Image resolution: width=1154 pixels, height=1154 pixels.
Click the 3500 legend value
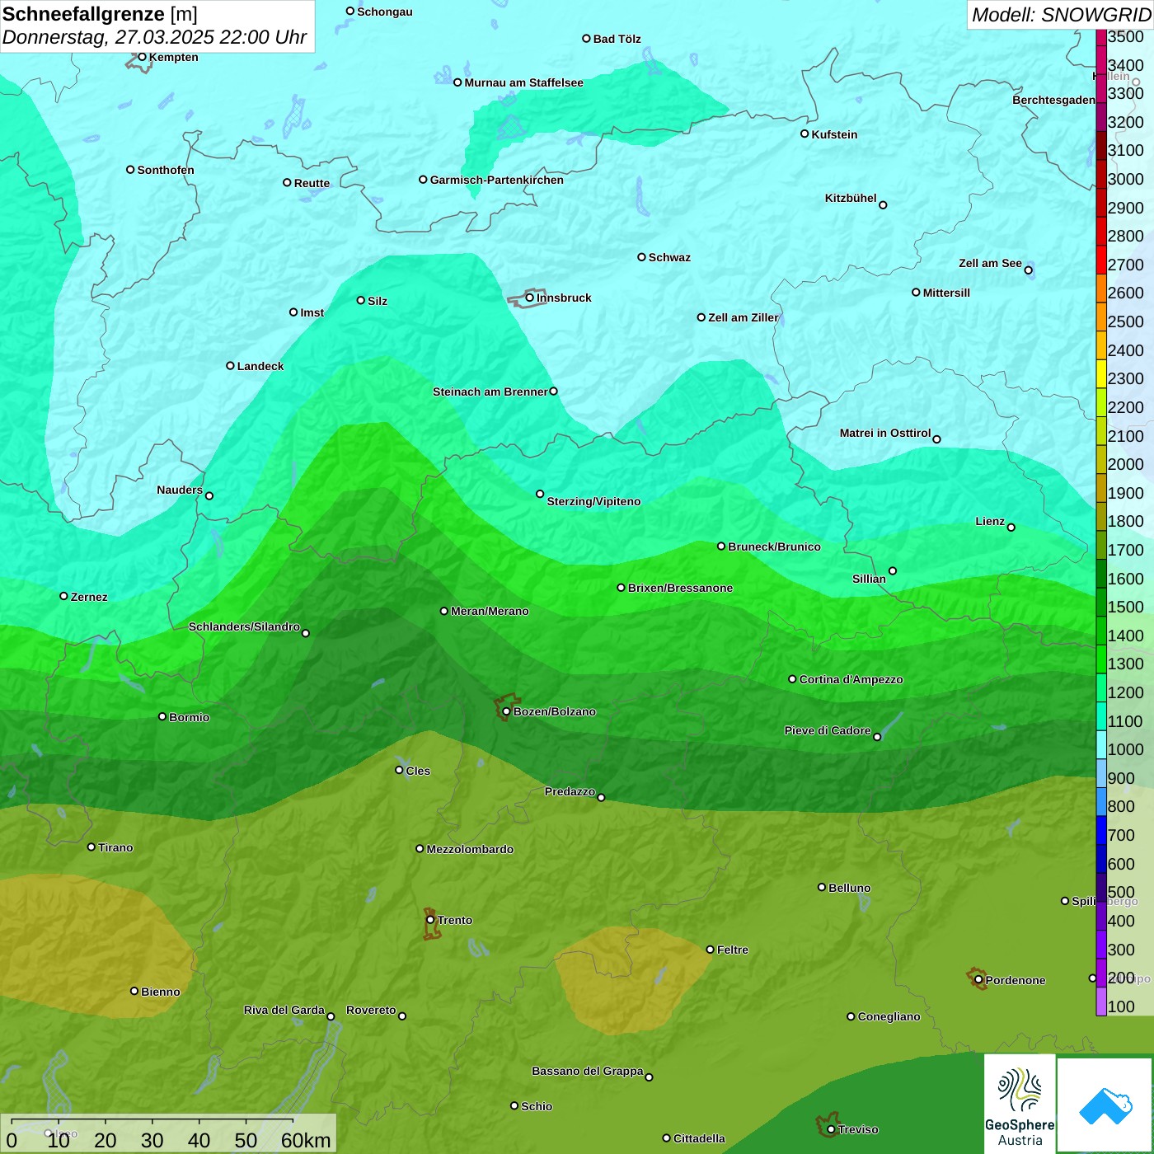1126,36
